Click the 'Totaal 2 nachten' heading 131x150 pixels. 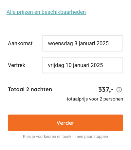pyautogui.click(x=30, y=89)
